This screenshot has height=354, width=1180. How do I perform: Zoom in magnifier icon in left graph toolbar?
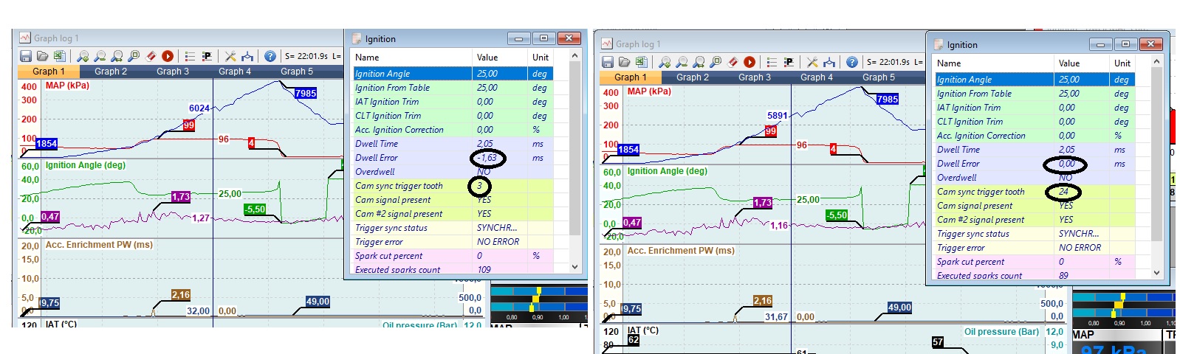pos(83,56)
